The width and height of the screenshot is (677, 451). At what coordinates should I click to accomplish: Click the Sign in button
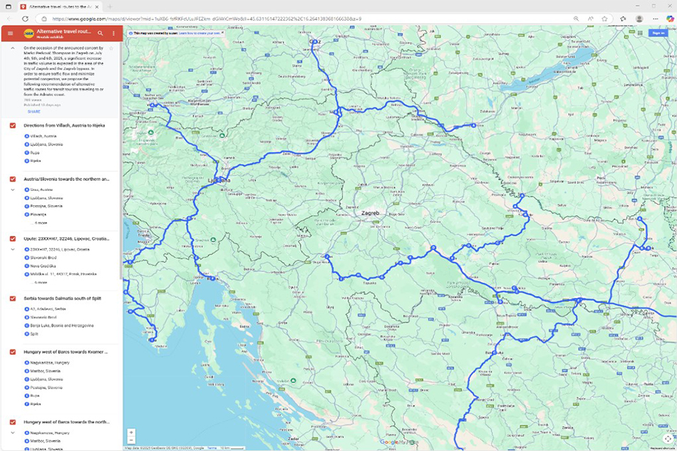(x=658, y=33)
